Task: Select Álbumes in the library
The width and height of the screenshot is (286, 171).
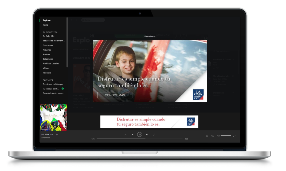Action: 47,50
